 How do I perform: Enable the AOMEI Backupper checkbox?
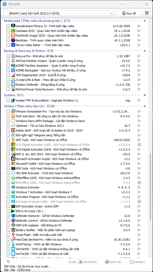pyautogui.click(x=8, y=70)
